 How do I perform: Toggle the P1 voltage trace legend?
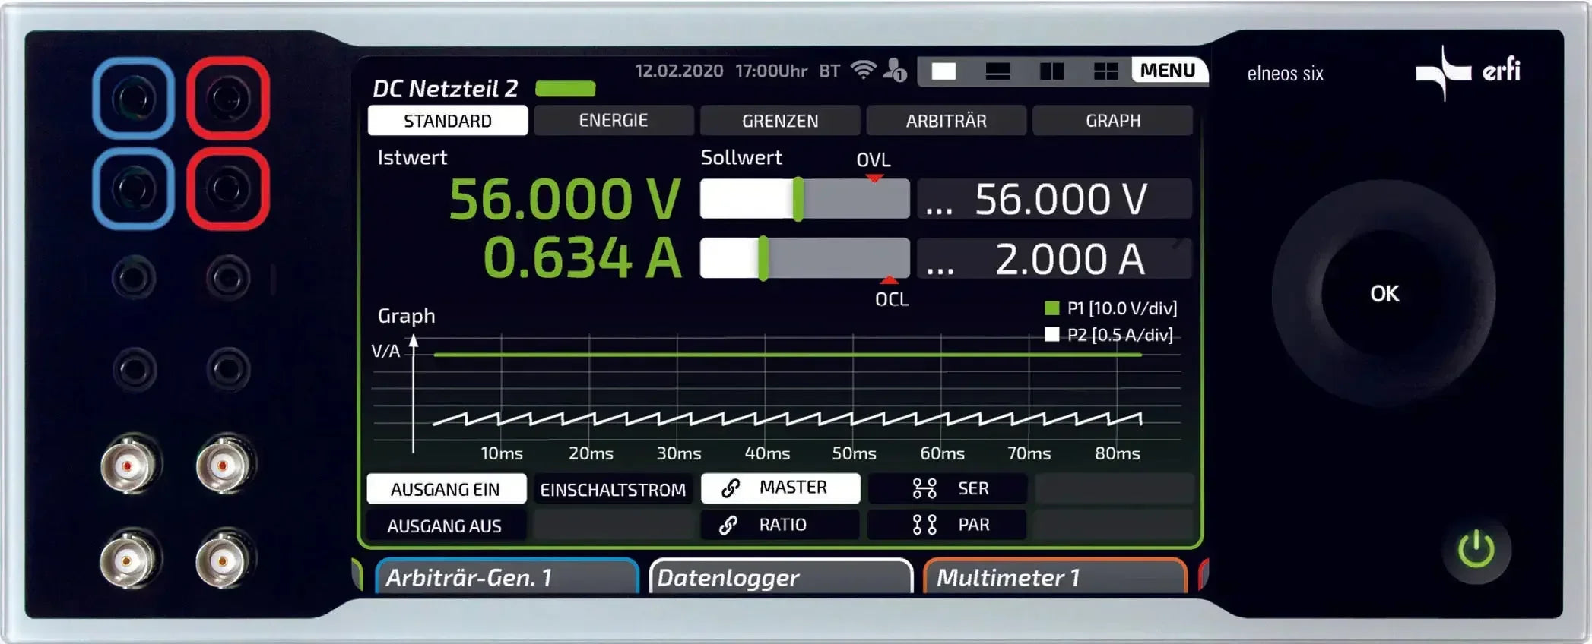pyautogui.click(x=1111, y=308)
